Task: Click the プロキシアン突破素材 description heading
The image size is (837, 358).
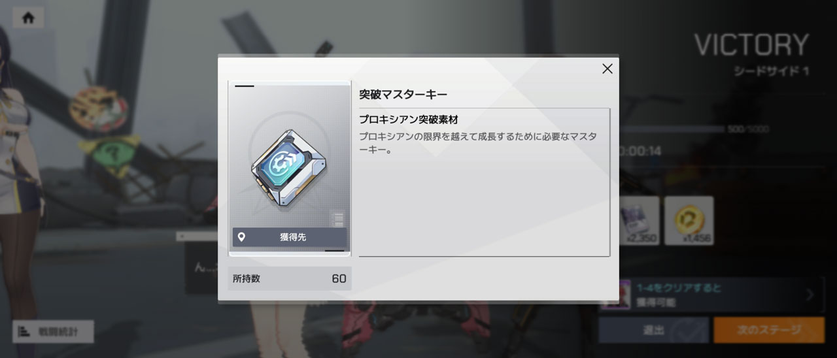Action: pyautogui.click(x=409, y=120)
